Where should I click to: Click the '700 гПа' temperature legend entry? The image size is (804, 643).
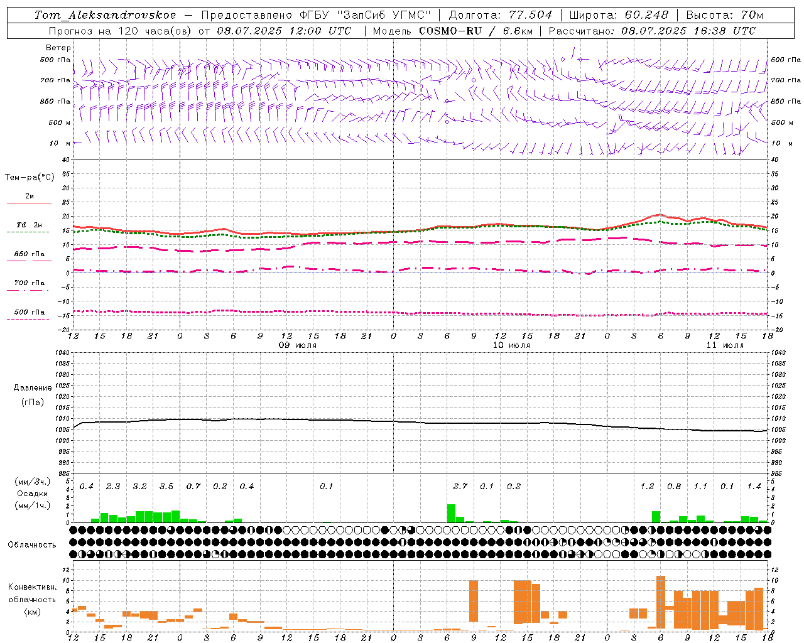coord(29,283)
